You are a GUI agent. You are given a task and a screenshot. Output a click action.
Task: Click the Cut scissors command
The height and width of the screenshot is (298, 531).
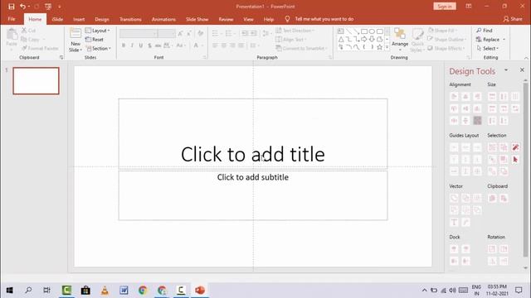click(28, 31)
